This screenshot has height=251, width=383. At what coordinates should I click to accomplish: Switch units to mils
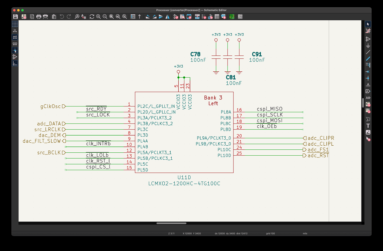pyautogui.click(x=15, y=37)
